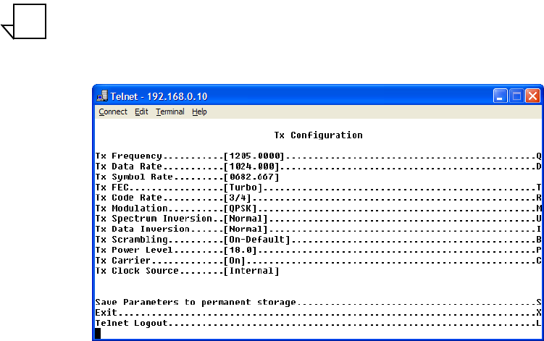This screenshot has width=544, height=341.
Task: Click the 'Tx Frequency' label
Action: point(129,156)
